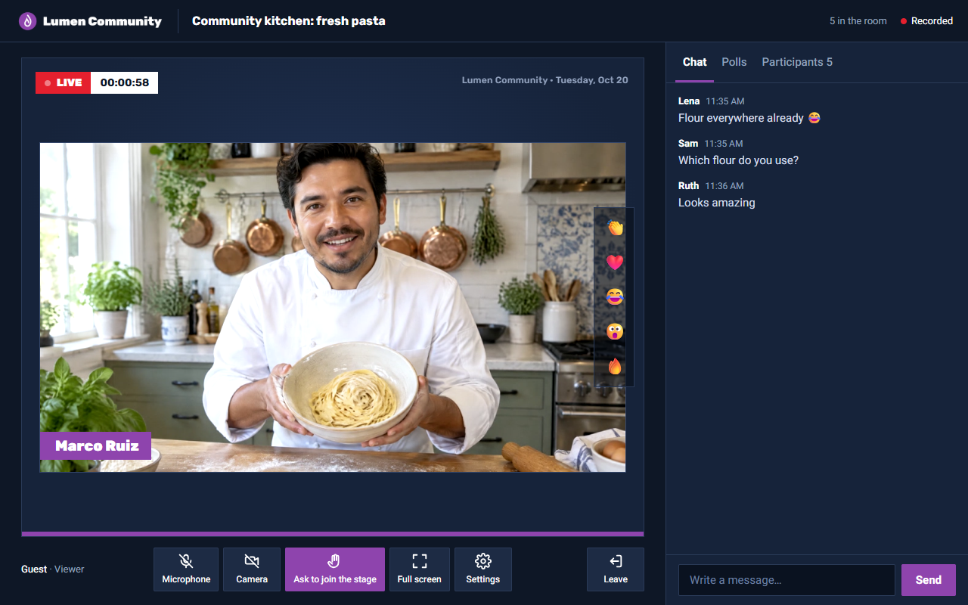Screen dimensions: 968x605
Task: Click Sam's message 'Which flour do you use?'
Action: [x=738, y=160]
